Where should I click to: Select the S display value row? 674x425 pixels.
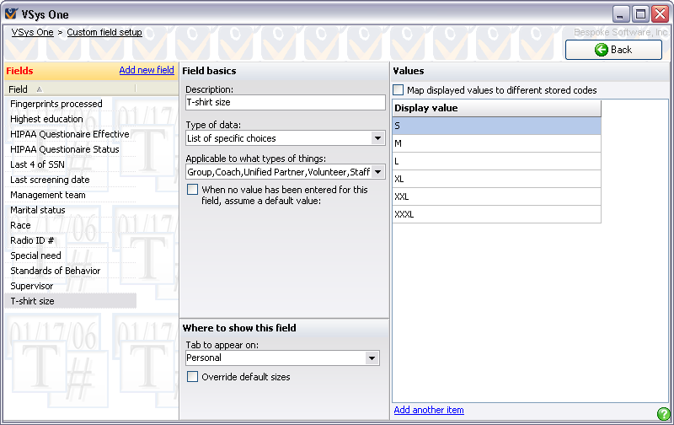pyautogui.click(x=496, y=126)
